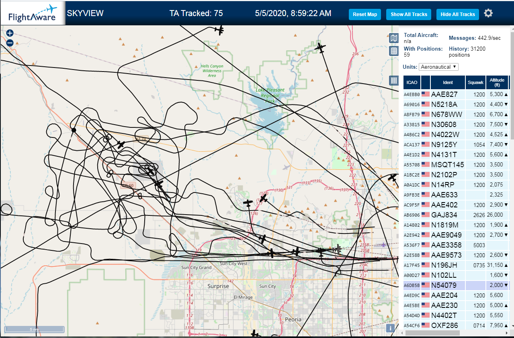
Task: Open the map layer selector icon
Action: pos(394,38)
